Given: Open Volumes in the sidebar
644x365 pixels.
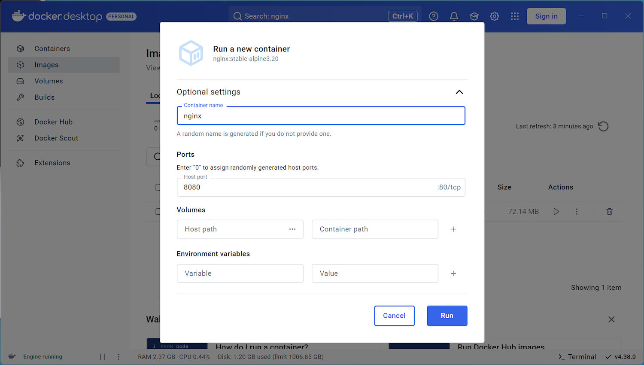Looking at the screenshot, I should pyautogui.click(x=64, y=81).
